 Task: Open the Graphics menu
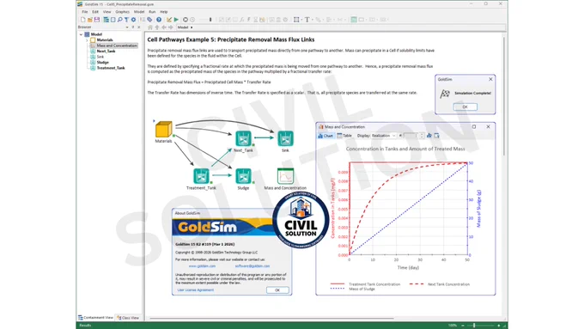coord(122,12)
